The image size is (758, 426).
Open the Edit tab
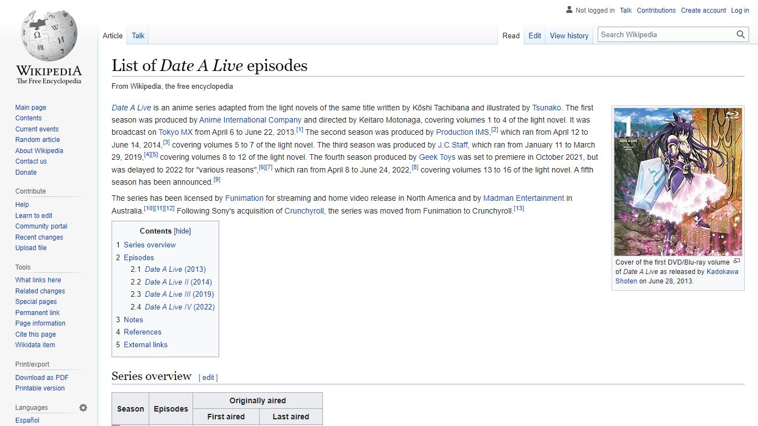[535, 35]
